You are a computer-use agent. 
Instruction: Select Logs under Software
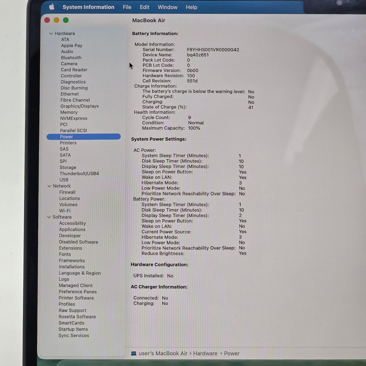[64, 279]
